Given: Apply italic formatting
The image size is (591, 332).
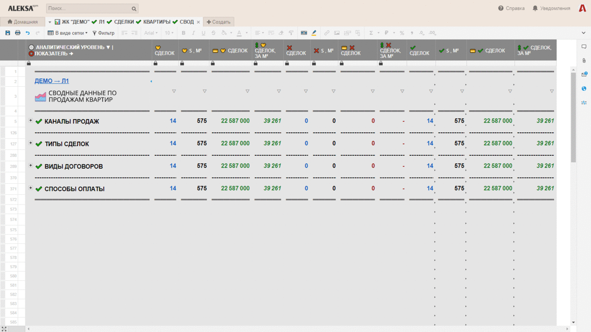Looking at the screenshot, I should (193, 33).
